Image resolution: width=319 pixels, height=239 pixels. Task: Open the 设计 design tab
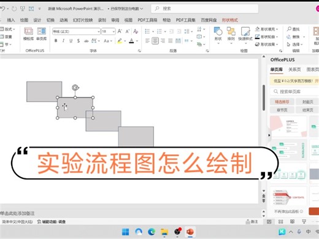click(x=37, y=20)
